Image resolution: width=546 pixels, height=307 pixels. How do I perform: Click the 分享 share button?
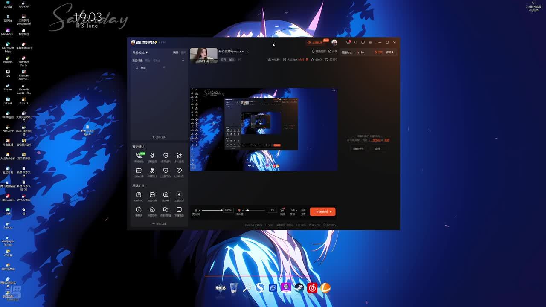pos(332,52)
